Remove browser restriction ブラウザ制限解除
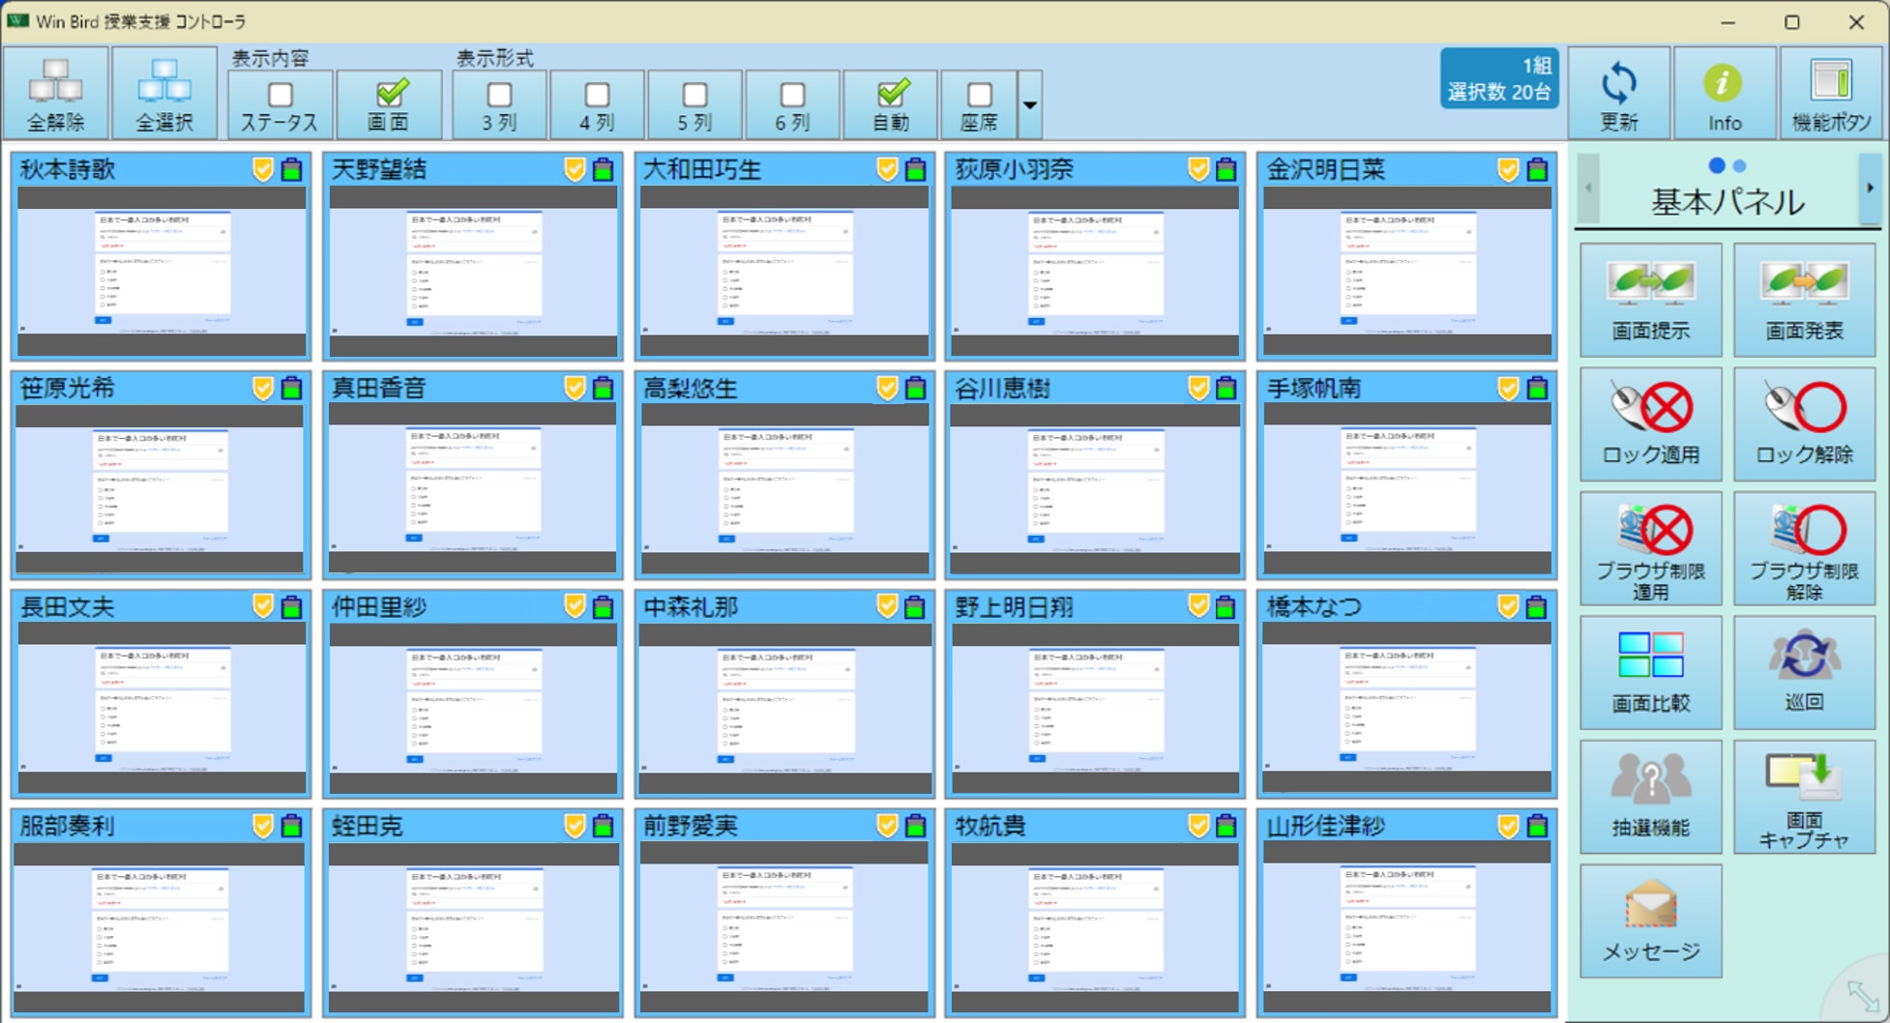This screenshot has height=1023, width=1890. (1804, 548)
